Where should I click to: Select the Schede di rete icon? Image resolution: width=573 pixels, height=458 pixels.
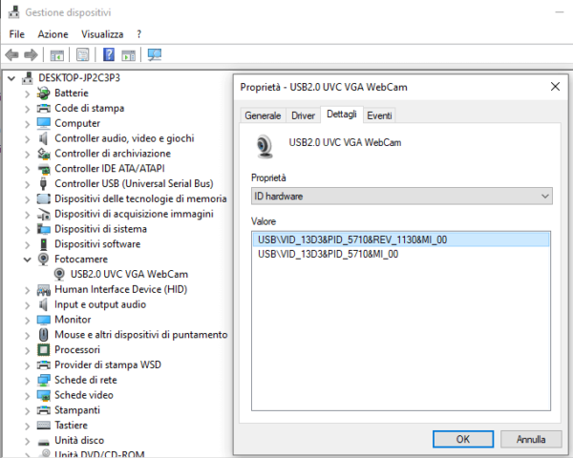pos(44,380)
